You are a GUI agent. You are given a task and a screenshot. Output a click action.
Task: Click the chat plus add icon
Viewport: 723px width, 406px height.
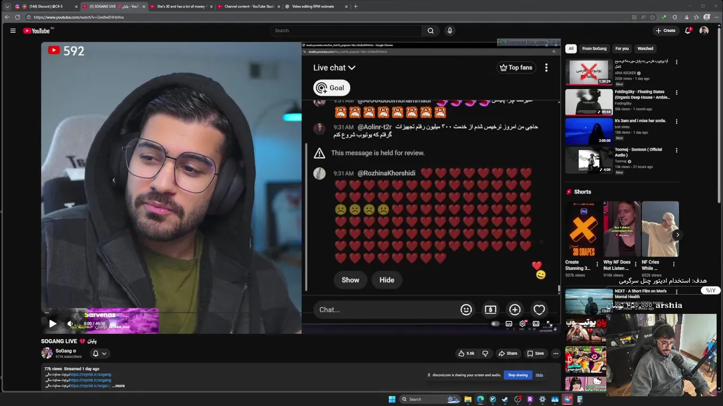[x=515, y=310]
